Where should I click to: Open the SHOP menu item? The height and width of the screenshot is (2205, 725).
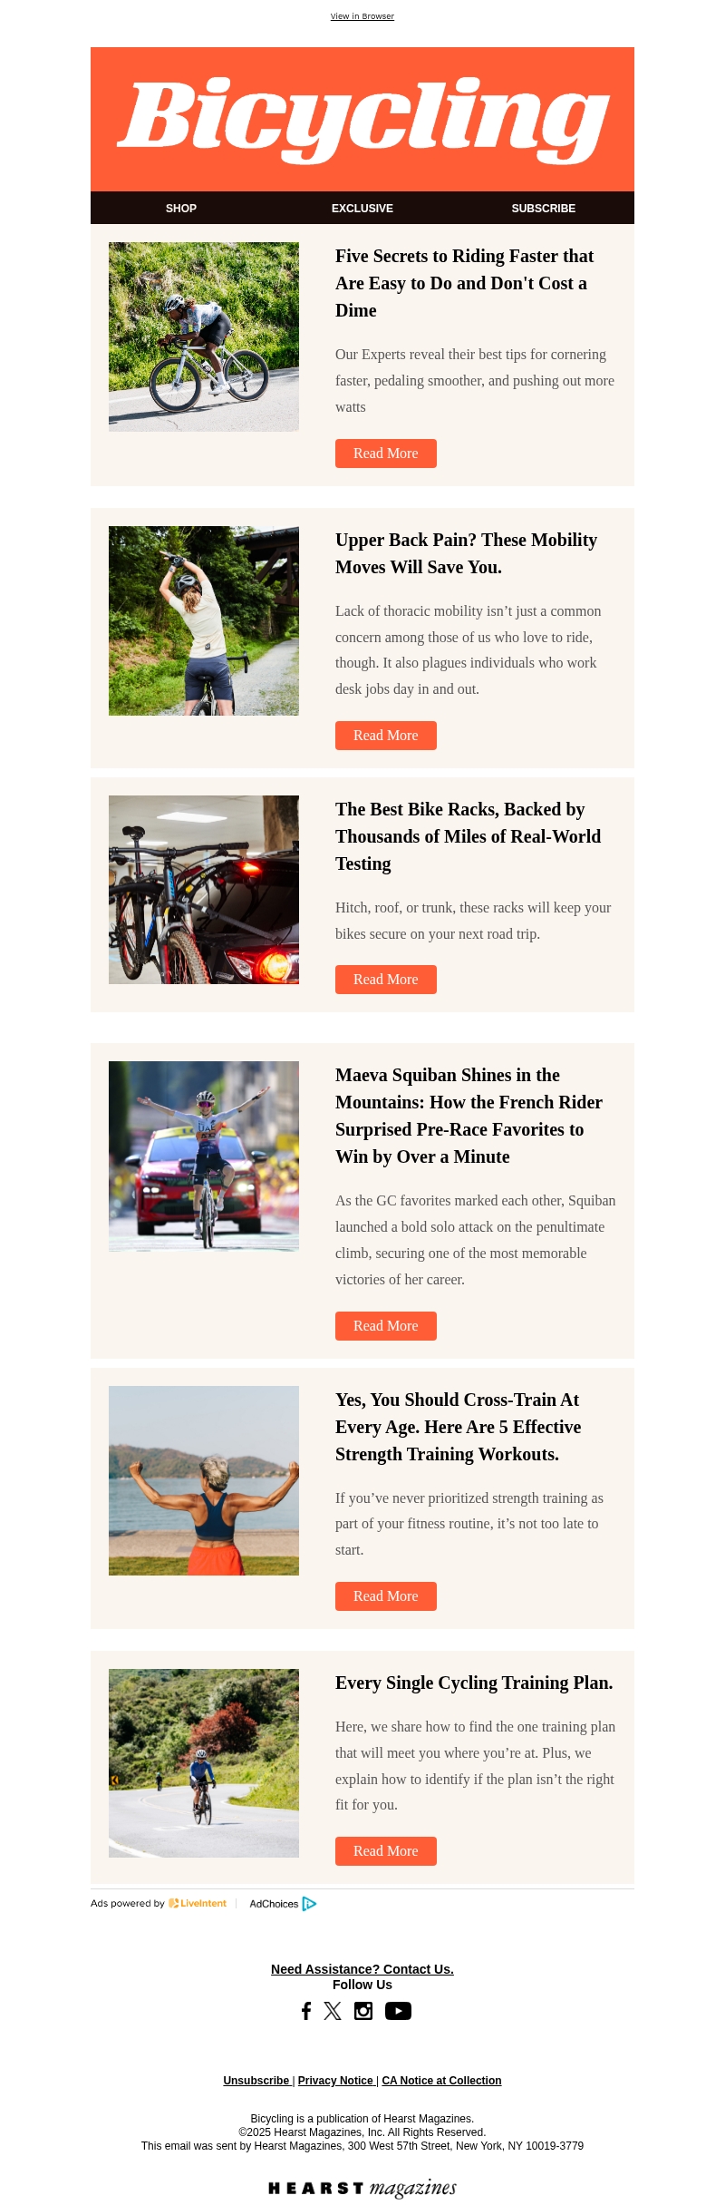[181, 209]
